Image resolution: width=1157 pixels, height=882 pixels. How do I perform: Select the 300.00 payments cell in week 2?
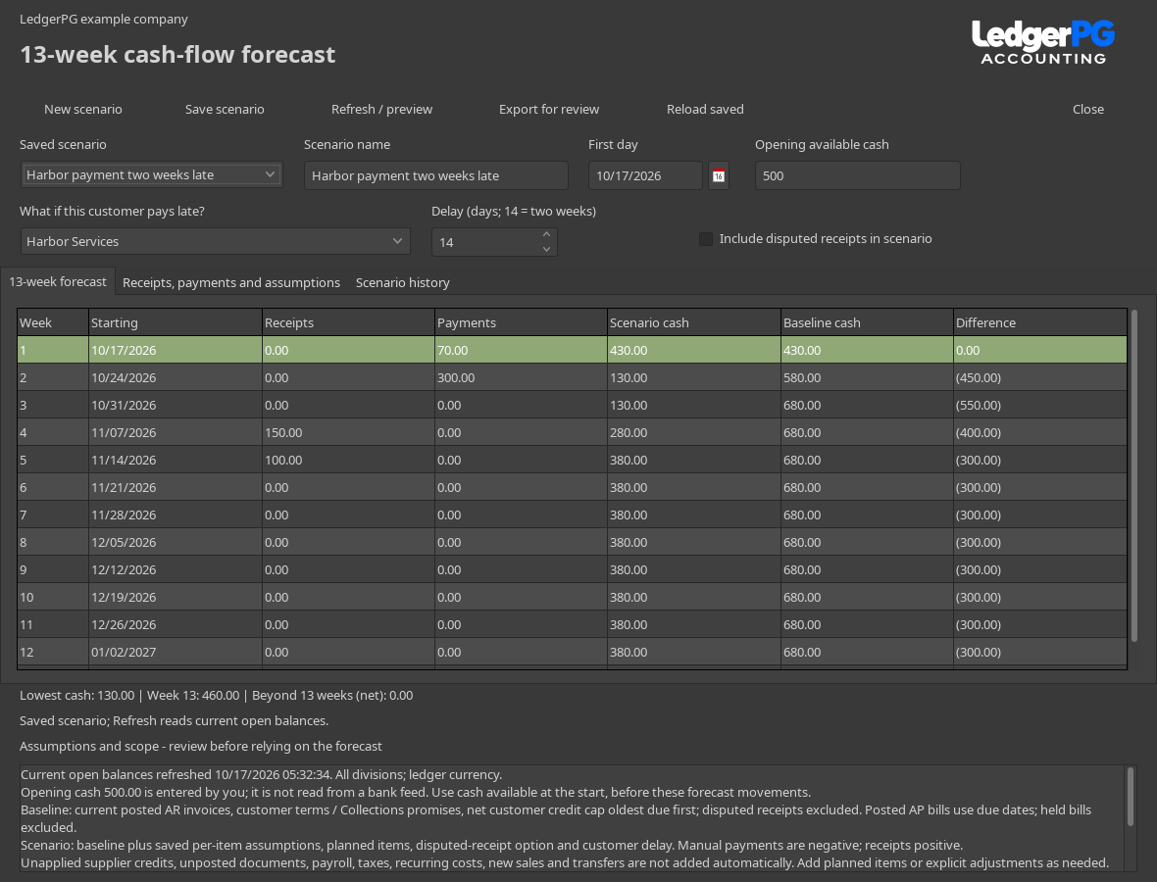pyautogui.click(x=521, y=377)
